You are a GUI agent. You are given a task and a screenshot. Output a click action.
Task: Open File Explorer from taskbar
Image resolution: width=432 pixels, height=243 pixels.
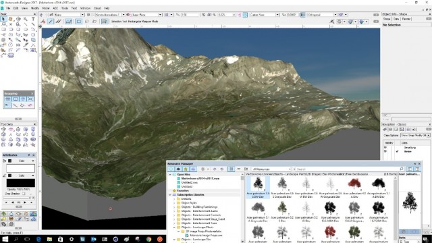point(49,239)
